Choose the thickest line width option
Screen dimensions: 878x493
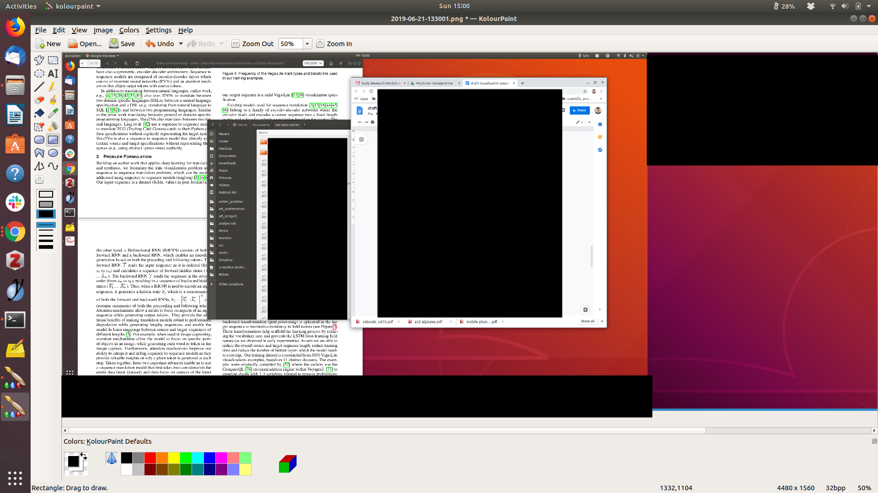coord(46,247)
